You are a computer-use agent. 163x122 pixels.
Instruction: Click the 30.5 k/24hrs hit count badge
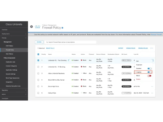tap(126, 73)
